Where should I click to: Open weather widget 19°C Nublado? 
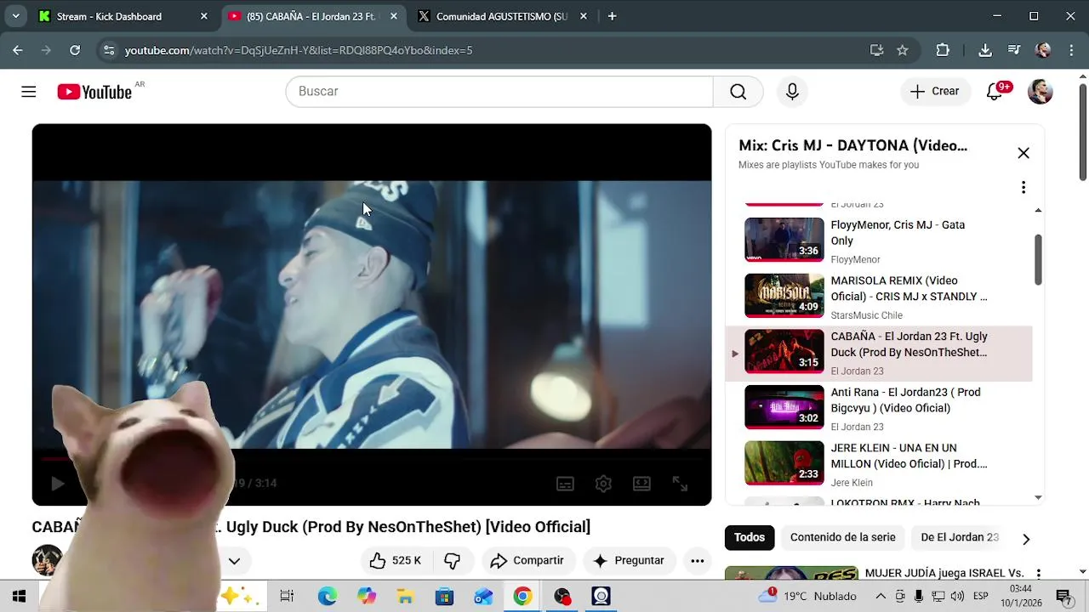click(807, 597)
